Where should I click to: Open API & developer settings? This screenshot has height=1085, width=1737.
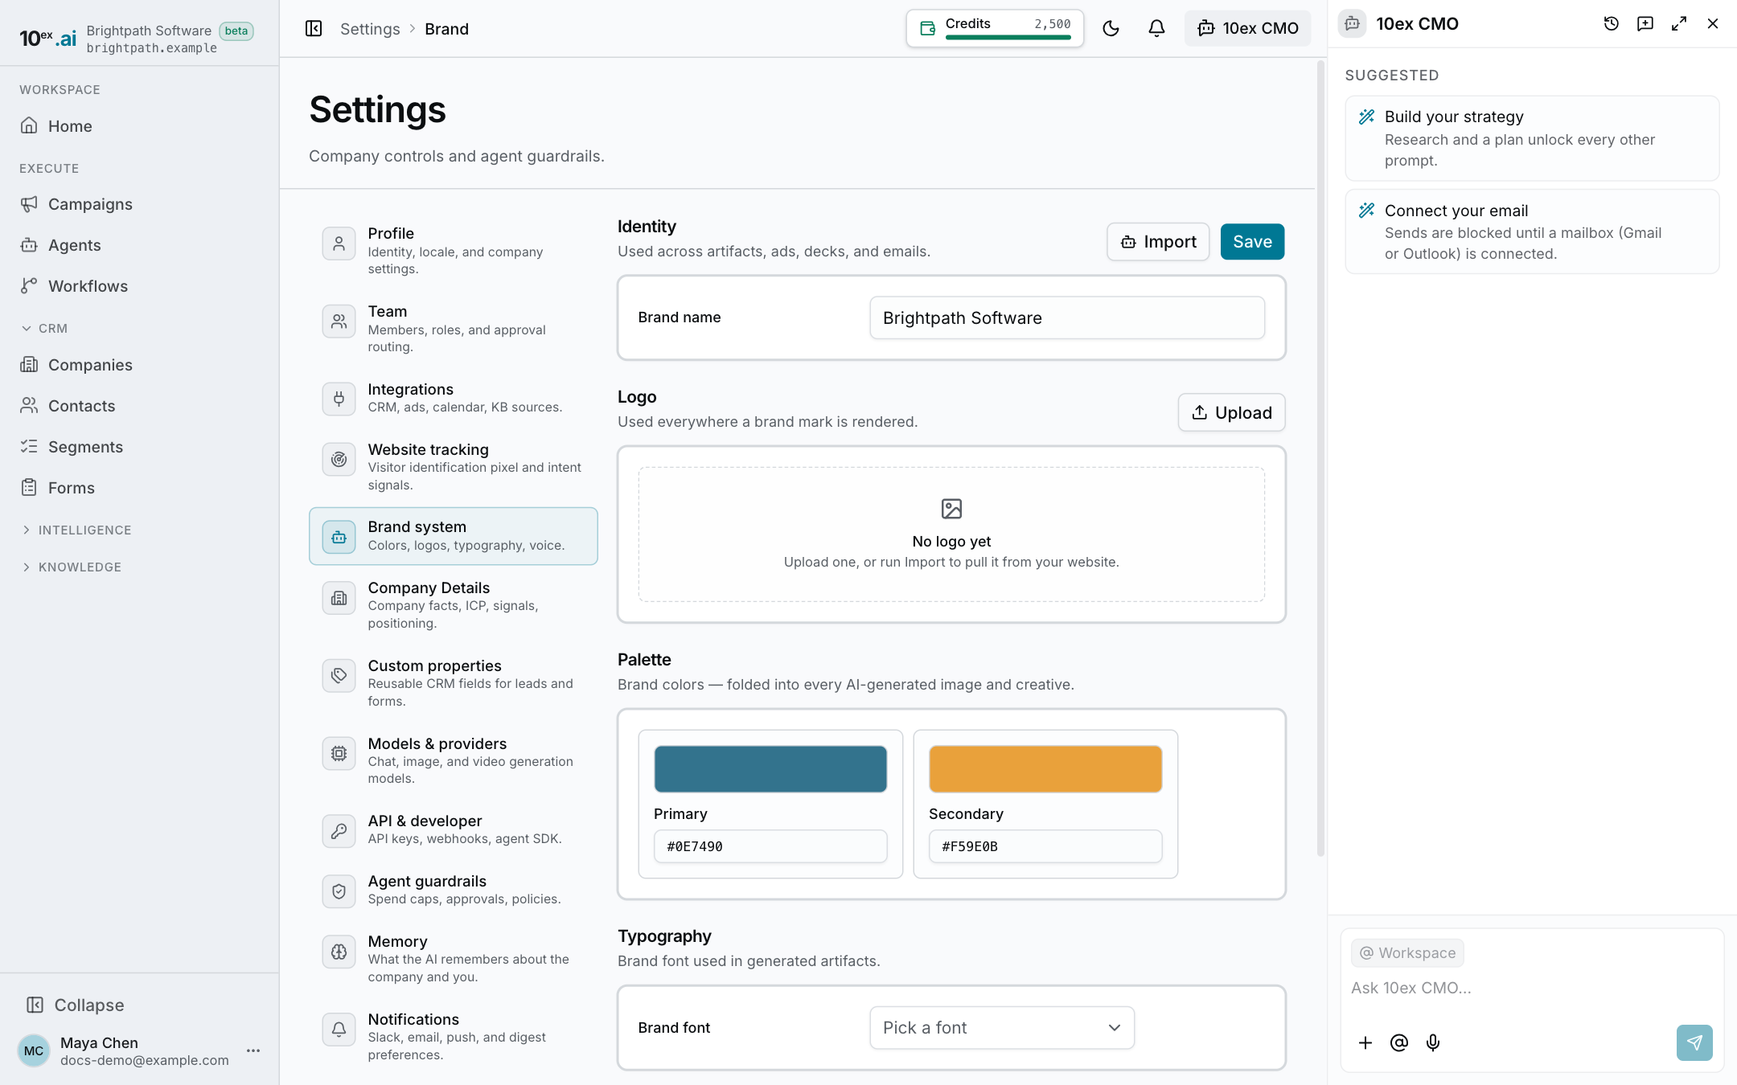point(454,829)
